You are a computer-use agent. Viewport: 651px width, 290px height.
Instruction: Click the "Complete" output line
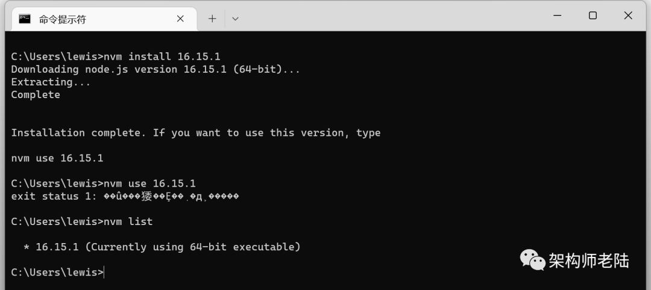pyautogui.click(x=36, y=95)
